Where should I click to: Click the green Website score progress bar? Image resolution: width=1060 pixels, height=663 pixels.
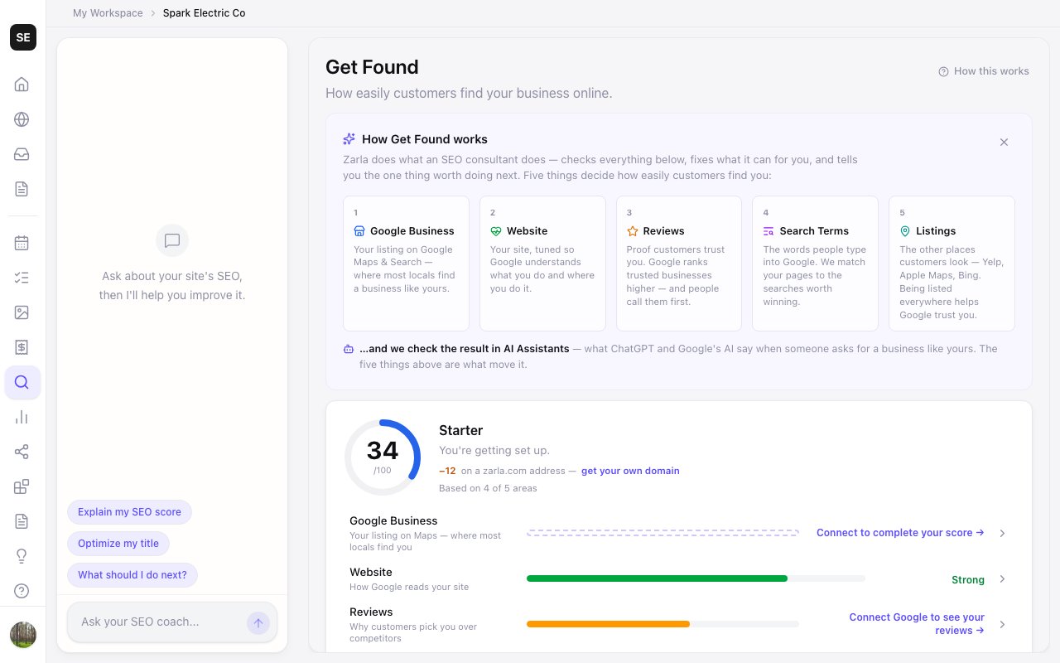[696, 578]
